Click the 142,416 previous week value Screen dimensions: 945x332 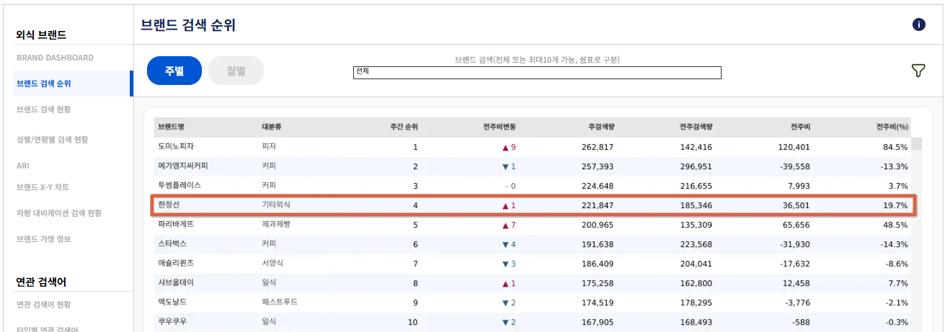click(696, 147)
